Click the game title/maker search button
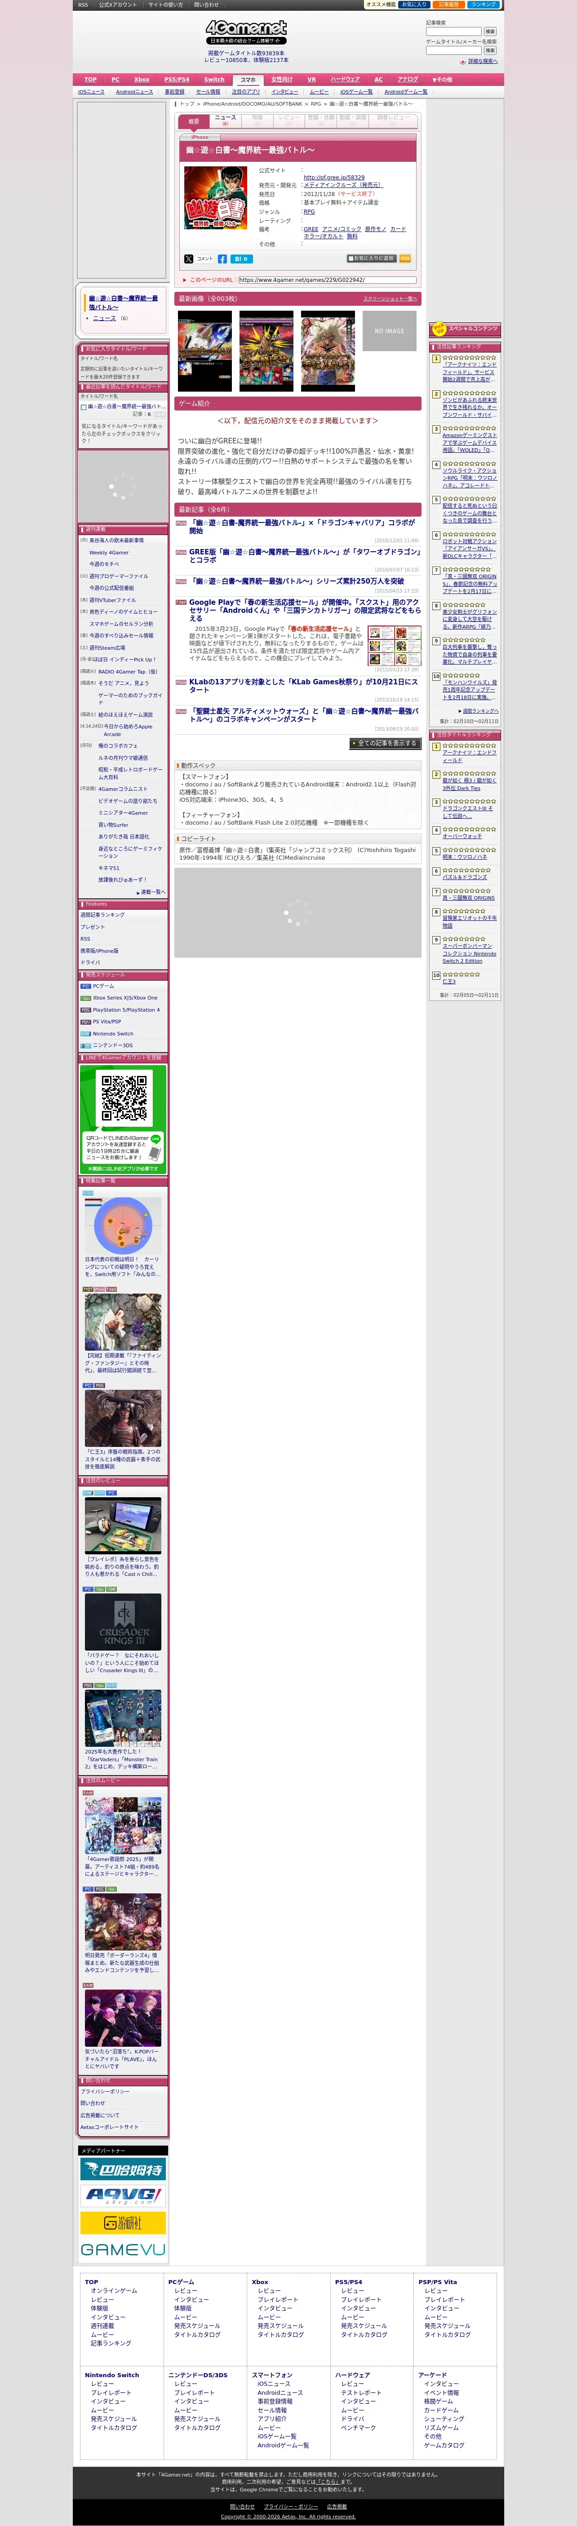 pos(490,50)
